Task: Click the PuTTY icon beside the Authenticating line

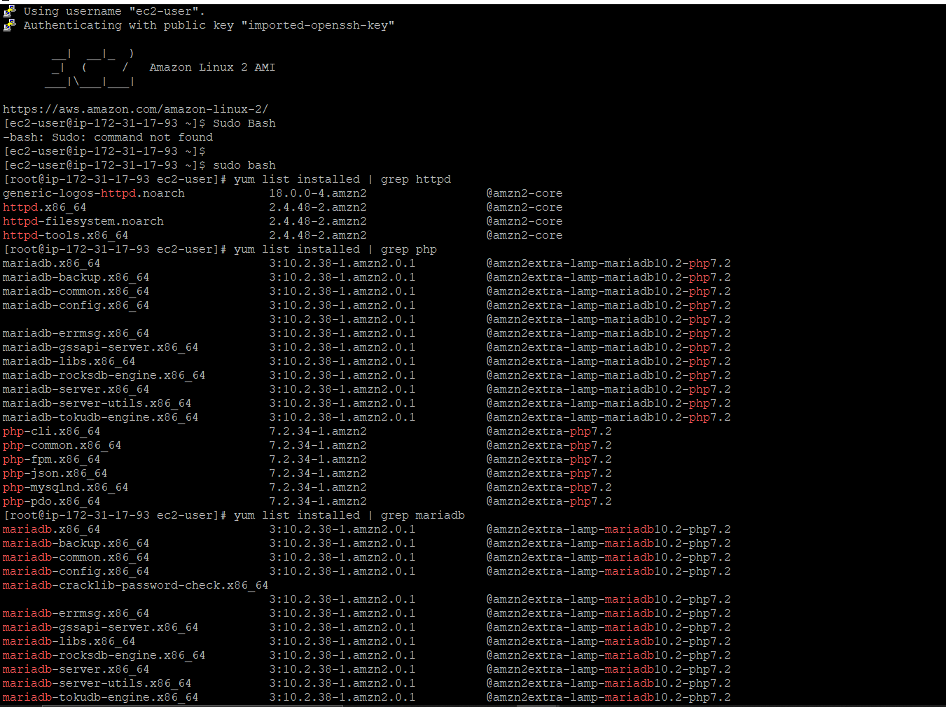Action: click(10, 24)
